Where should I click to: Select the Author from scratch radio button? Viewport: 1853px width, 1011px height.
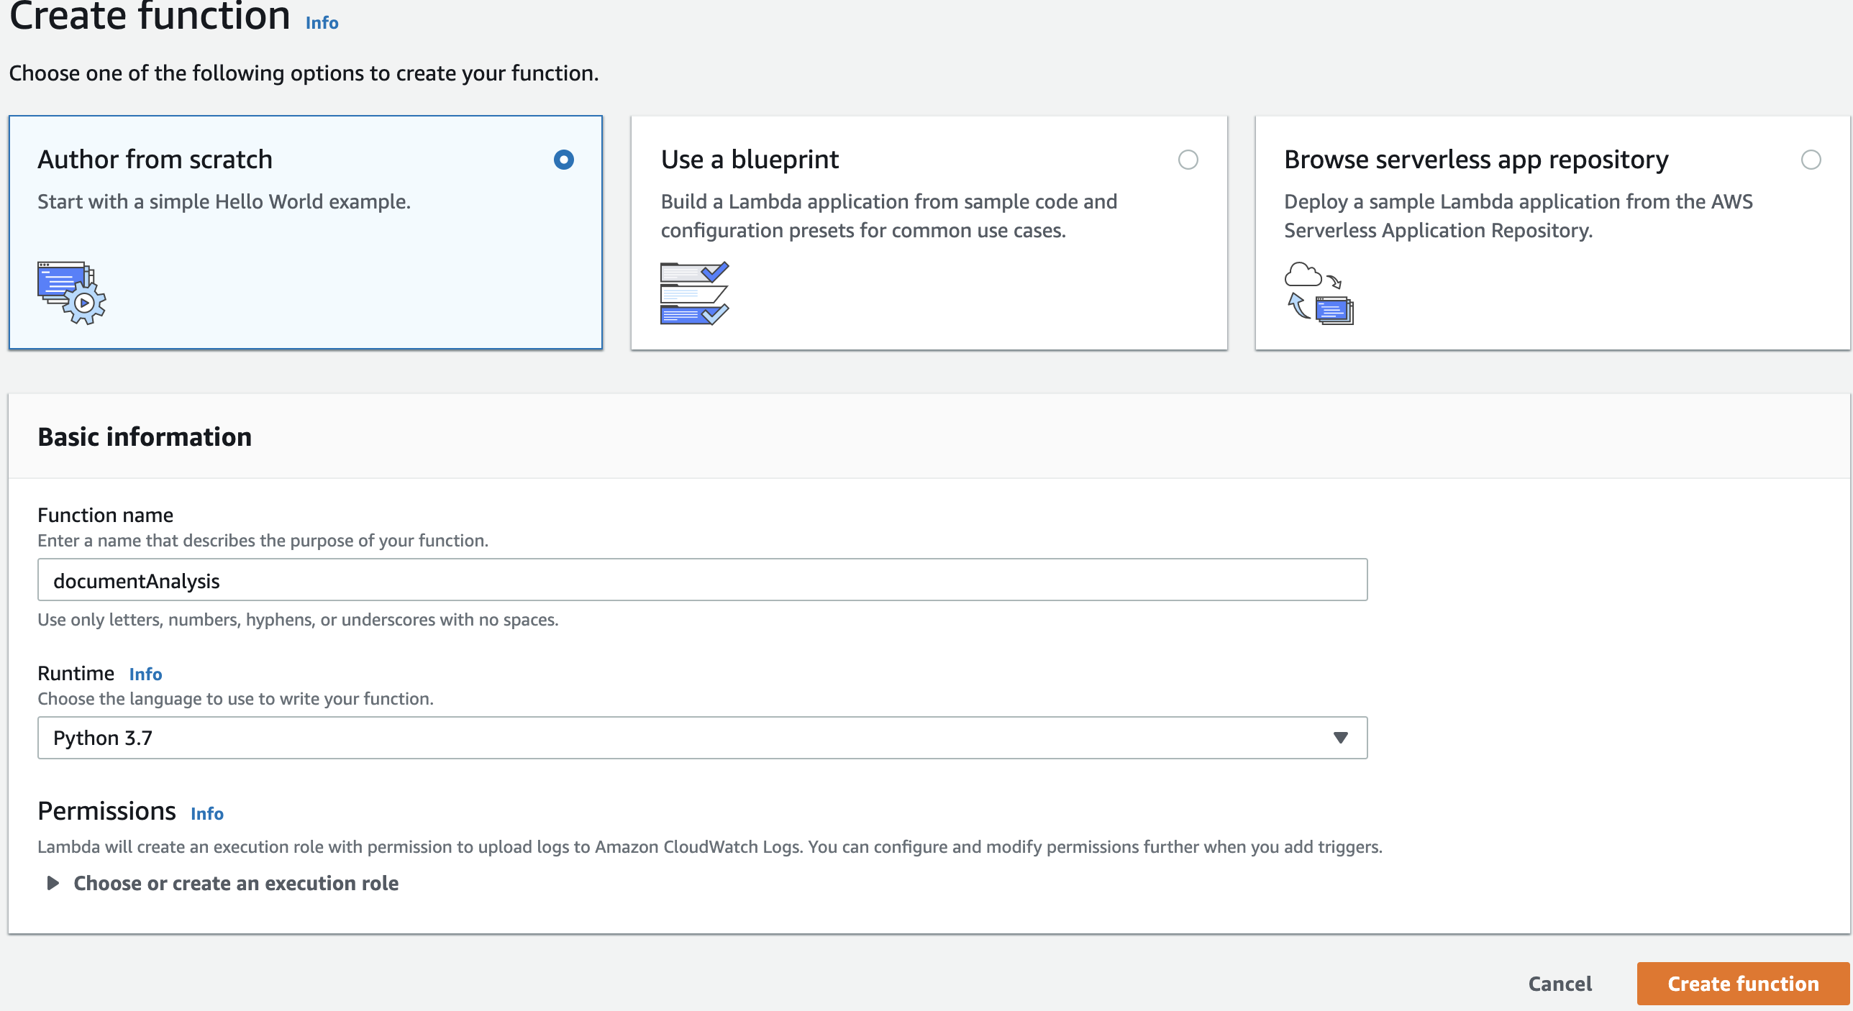(564, 160)
